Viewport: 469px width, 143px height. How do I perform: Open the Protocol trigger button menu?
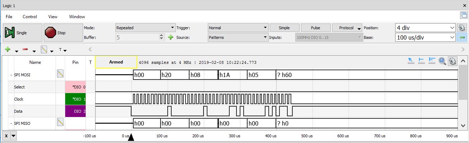347,28
